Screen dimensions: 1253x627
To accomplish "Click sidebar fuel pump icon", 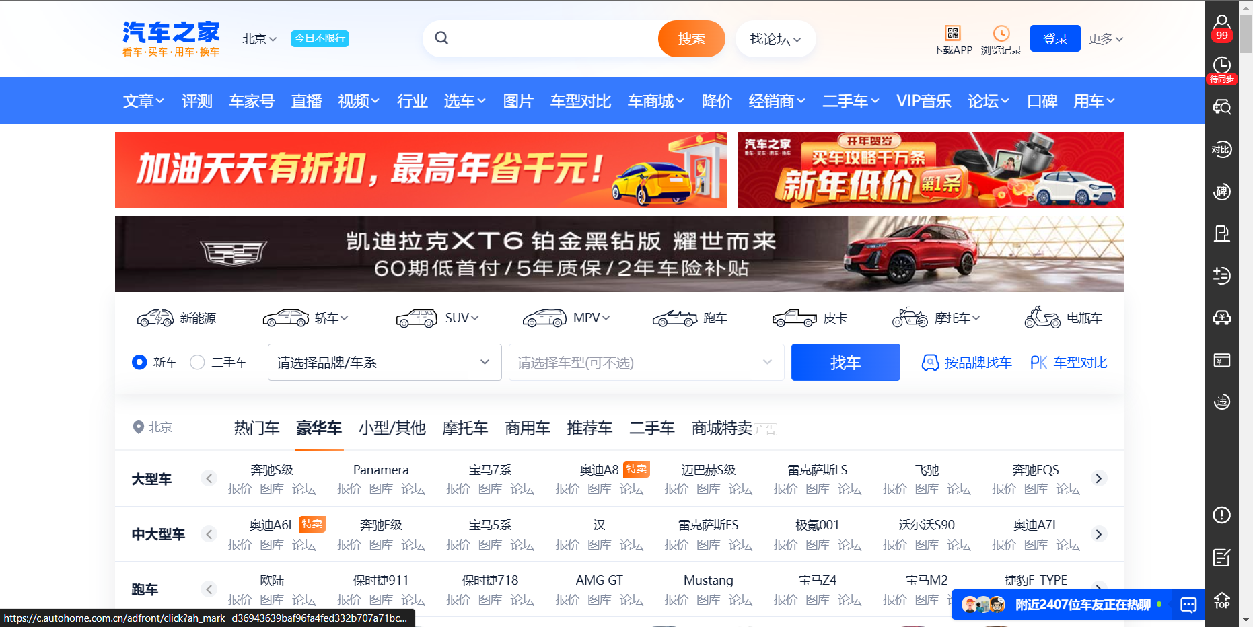I will (x=1222, y=233).
